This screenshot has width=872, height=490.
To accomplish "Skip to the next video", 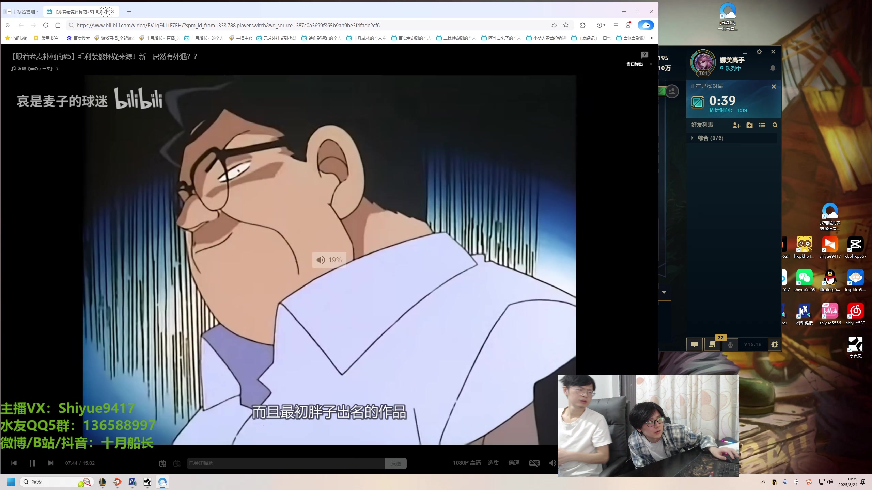I will click(x=51, y=463).
